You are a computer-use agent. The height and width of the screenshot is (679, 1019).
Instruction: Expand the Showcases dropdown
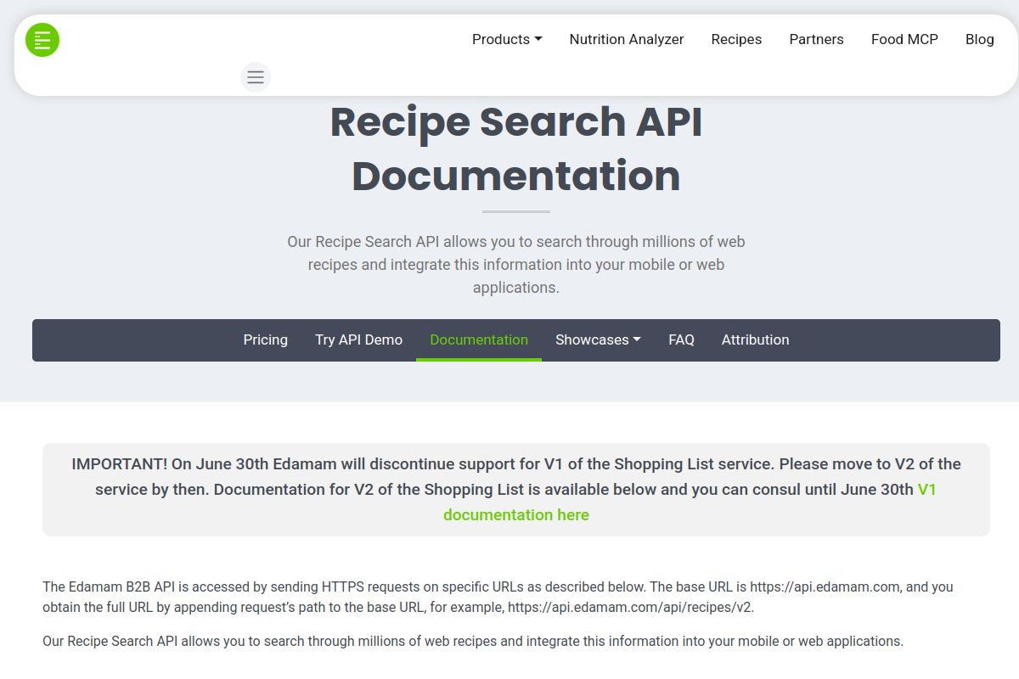[598, 339]
